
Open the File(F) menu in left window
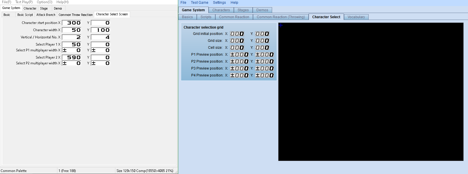tap(6, 2)
